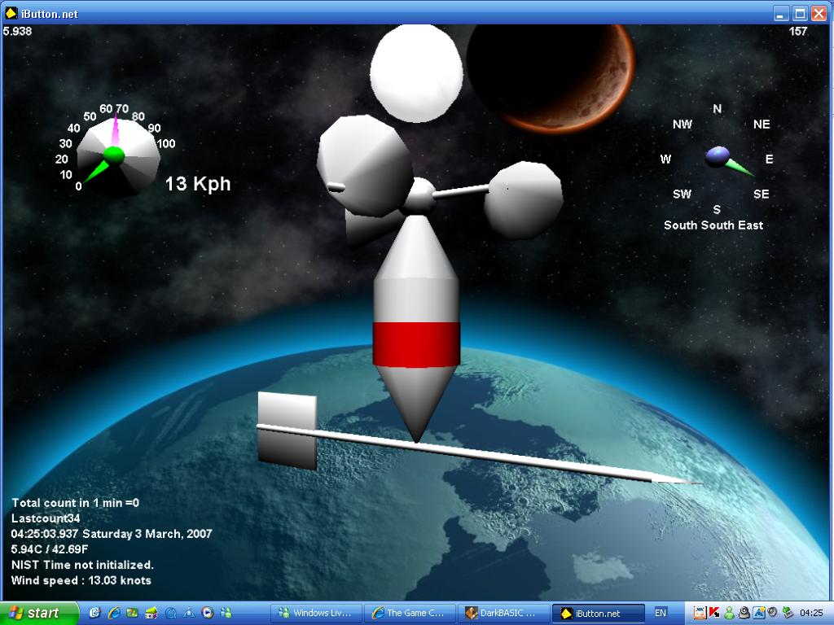Click the Kaspersky tray icon
The height and width of the screenshot is (625, 834).
coord(714,613)
